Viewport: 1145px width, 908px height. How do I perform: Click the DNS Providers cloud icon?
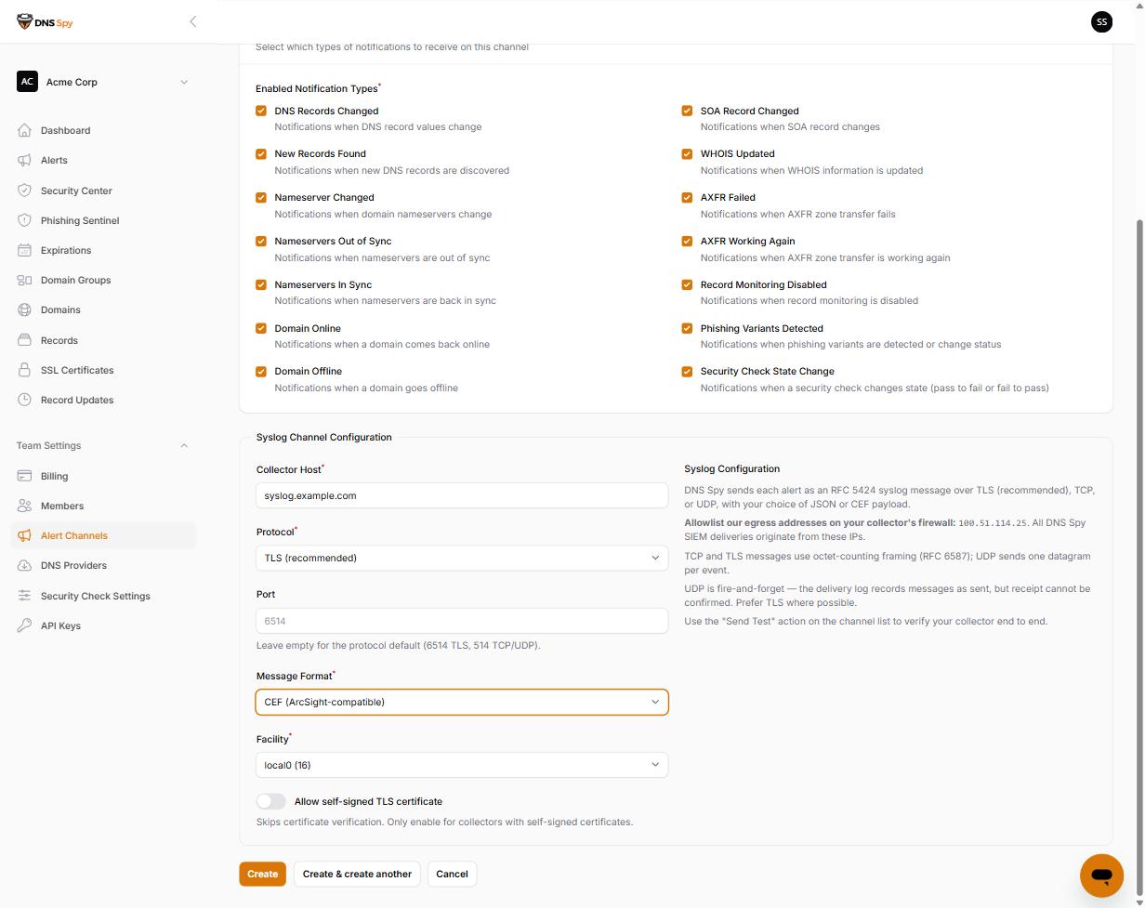coord(24,565)
